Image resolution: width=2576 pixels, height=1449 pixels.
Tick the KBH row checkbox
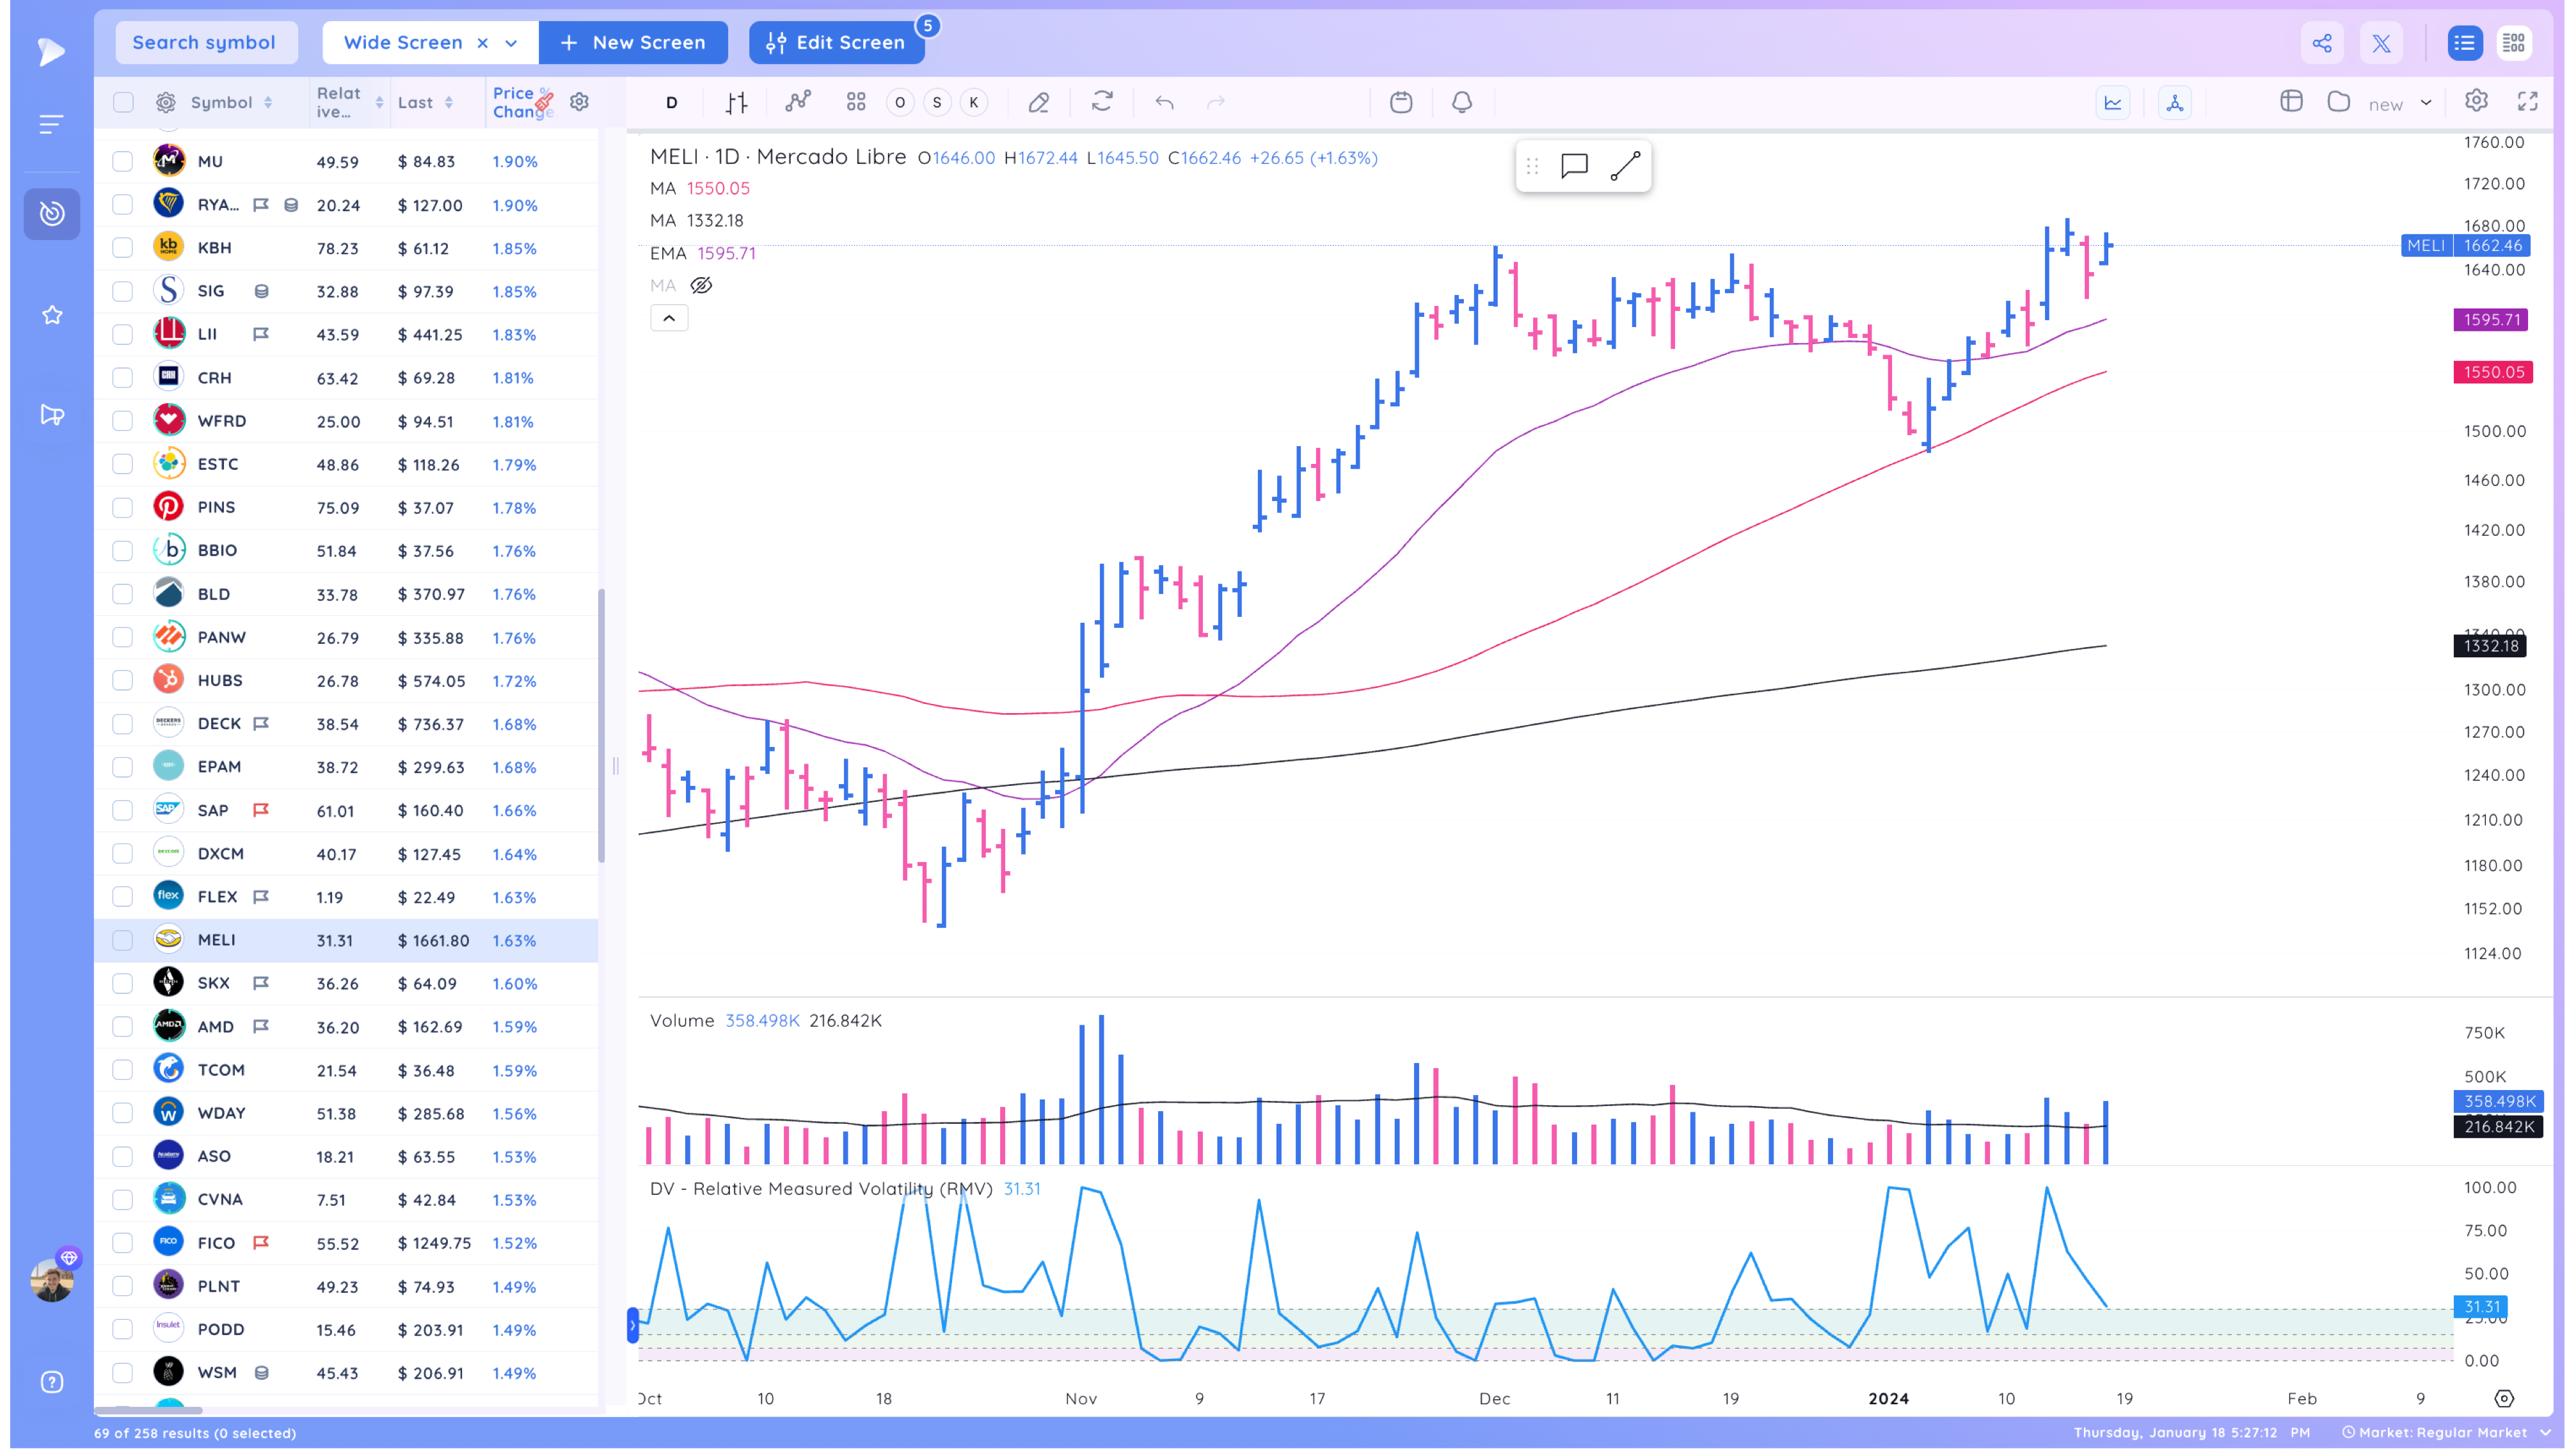click(122, 247)
